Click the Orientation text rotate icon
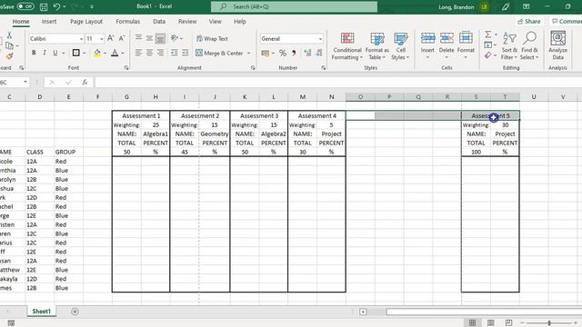This screenshot has height=327, width=582. point(175,38)
